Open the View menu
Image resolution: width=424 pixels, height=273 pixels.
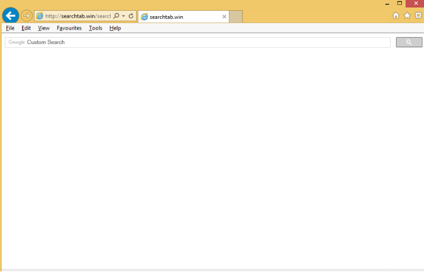[44, 28]
